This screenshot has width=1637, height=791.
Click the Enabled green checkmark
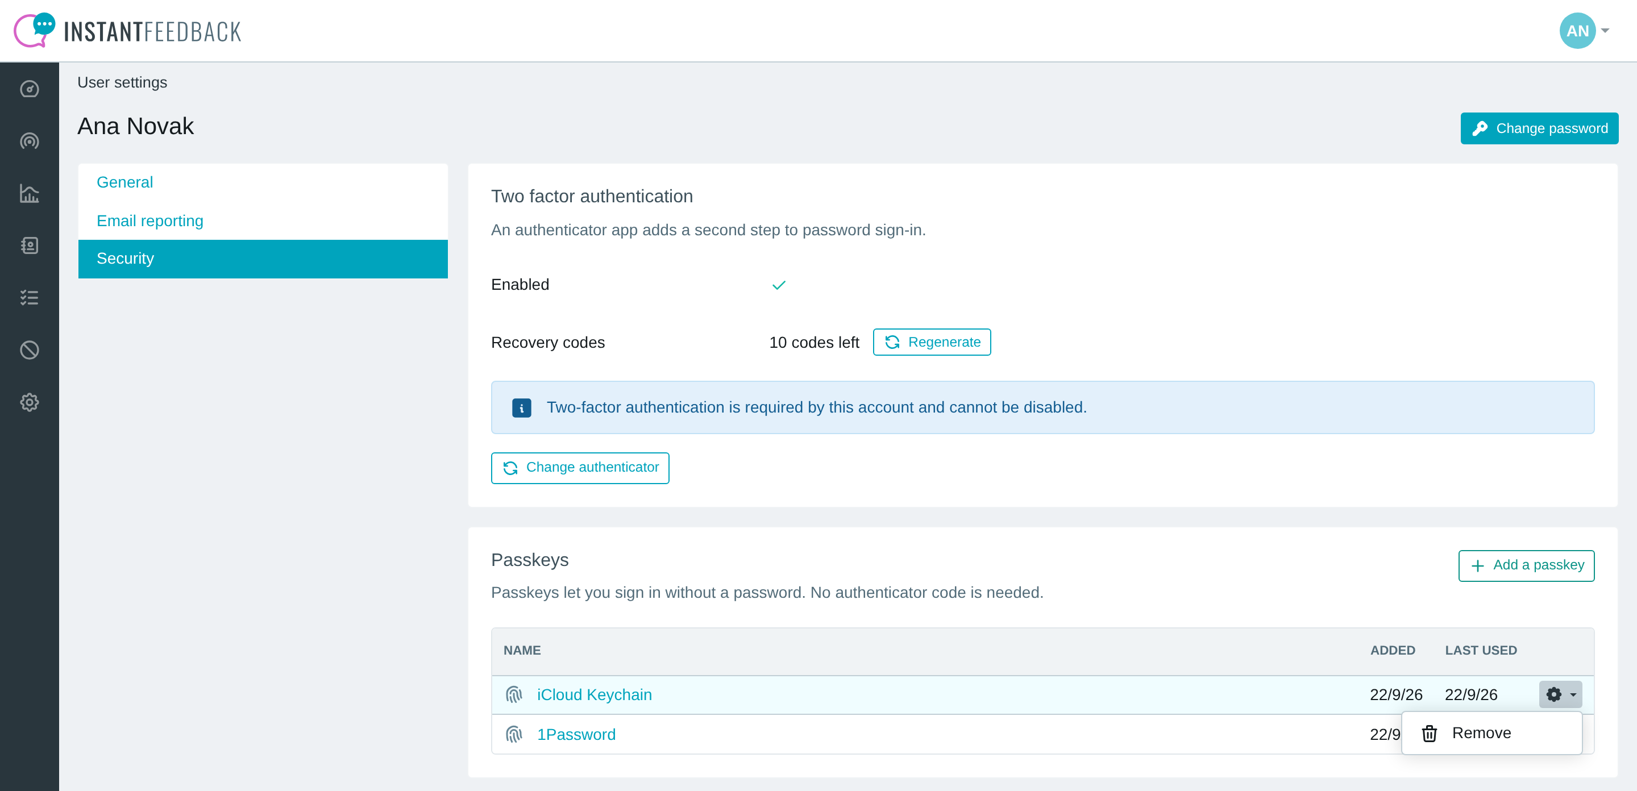779,285
